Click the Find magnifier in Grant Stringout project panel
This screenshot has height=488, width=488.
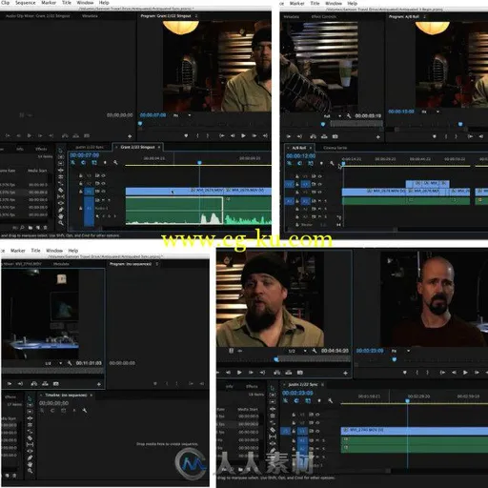pos(22,228)
